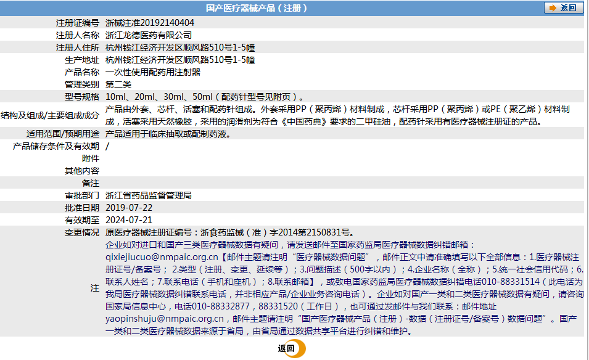Viewport: 589px width, 360px height.
Task: Click phone number 010-88332877 in the notice
Action: 221,307
